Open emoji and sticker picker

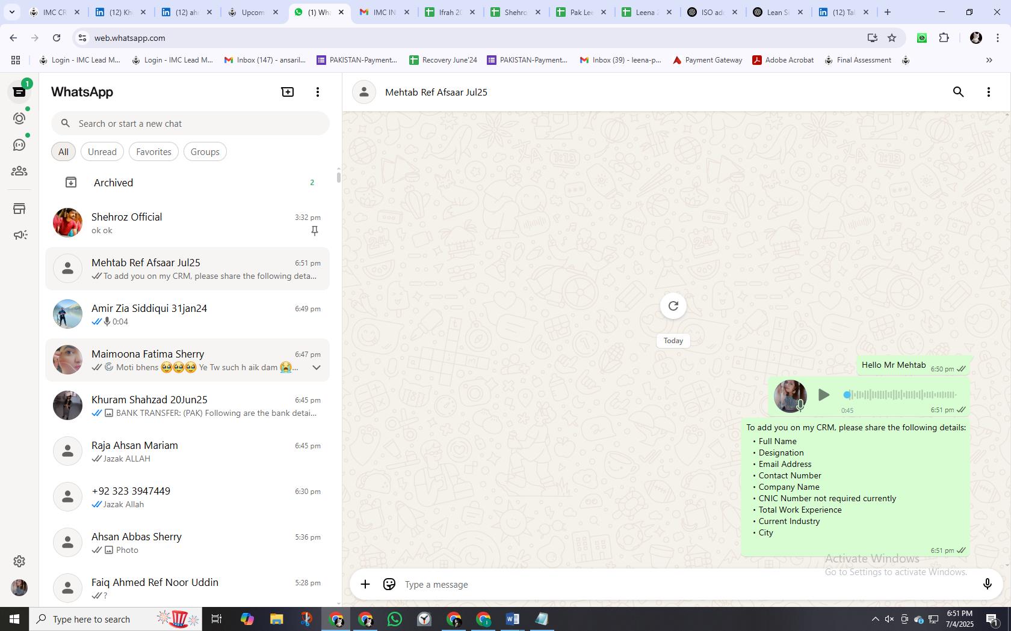click(x=389, y=584)
